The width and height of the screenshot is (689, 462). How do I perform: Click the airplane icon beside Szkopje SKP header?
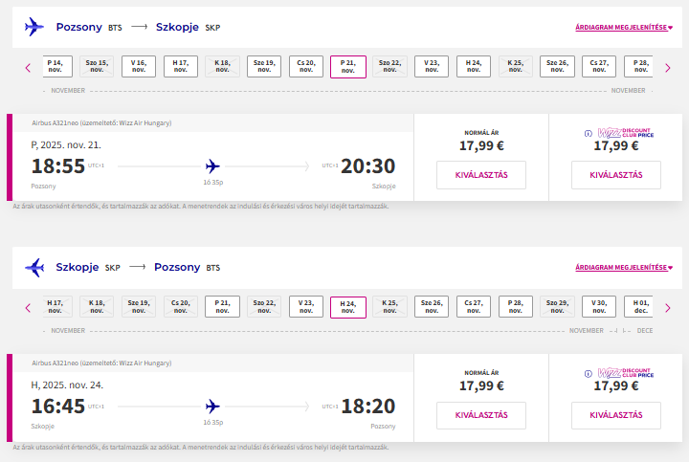pos(34,267)
